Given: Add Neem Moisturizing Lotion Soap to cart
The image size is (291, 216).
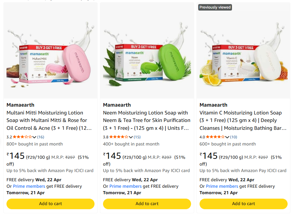Looking at the screenshot, I should [147, 204].
